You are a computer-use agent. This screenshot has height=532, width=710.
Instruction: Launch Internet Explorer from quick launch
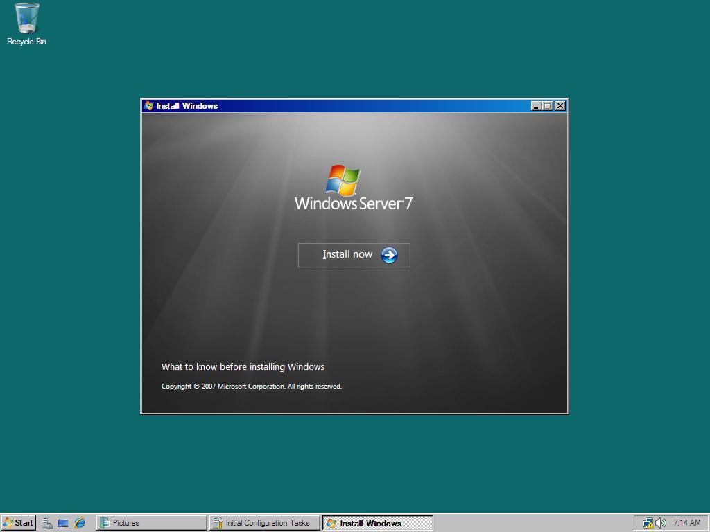[x=78, y=523]
